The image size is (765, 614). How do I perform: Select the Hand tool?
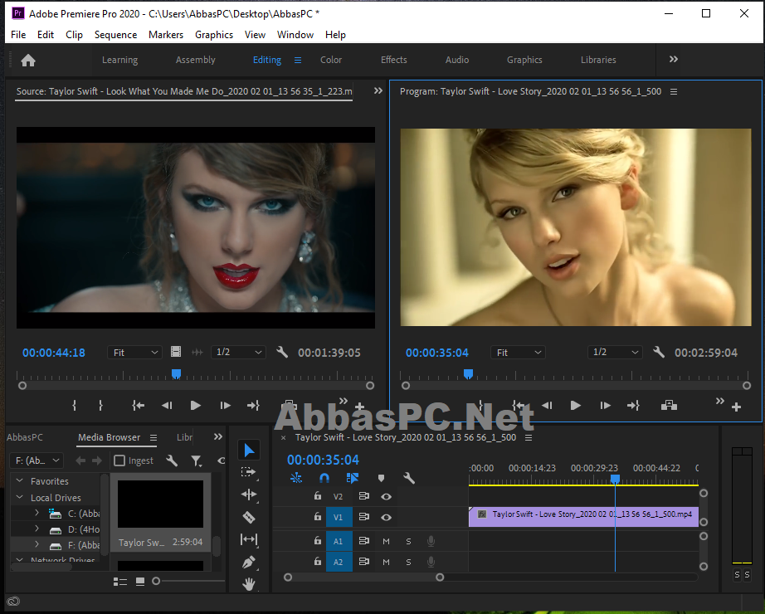click(x=248, y=584)
